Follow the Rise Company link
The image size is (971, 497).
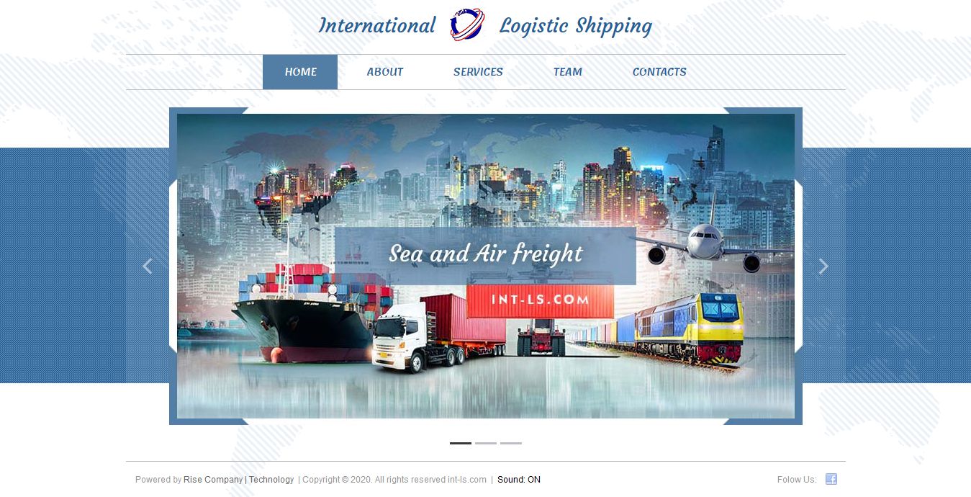click(x=213, y=480)
